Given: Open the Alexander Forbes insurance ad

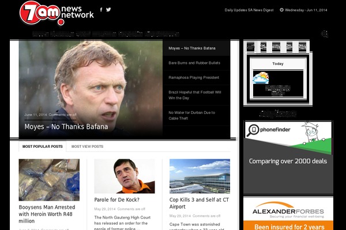Looking at the screenshot, I should coord(288,213).
